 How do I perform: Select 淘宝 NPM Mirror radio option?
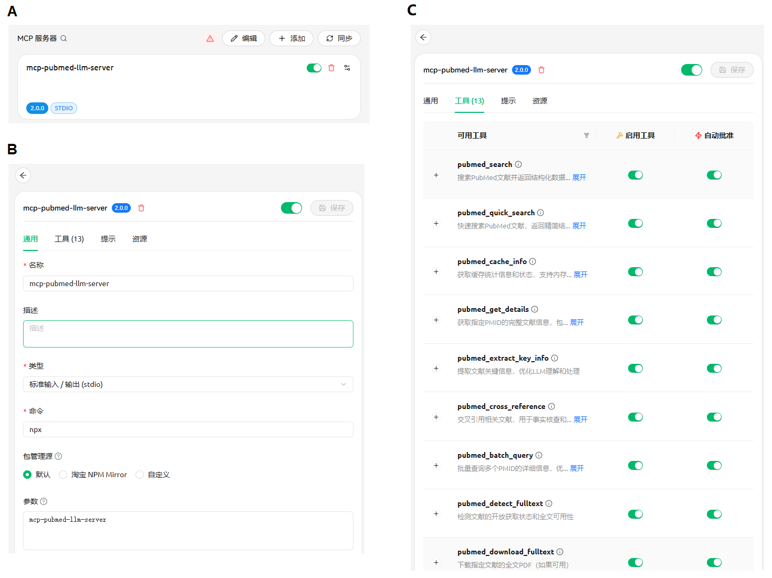(63, 475)
